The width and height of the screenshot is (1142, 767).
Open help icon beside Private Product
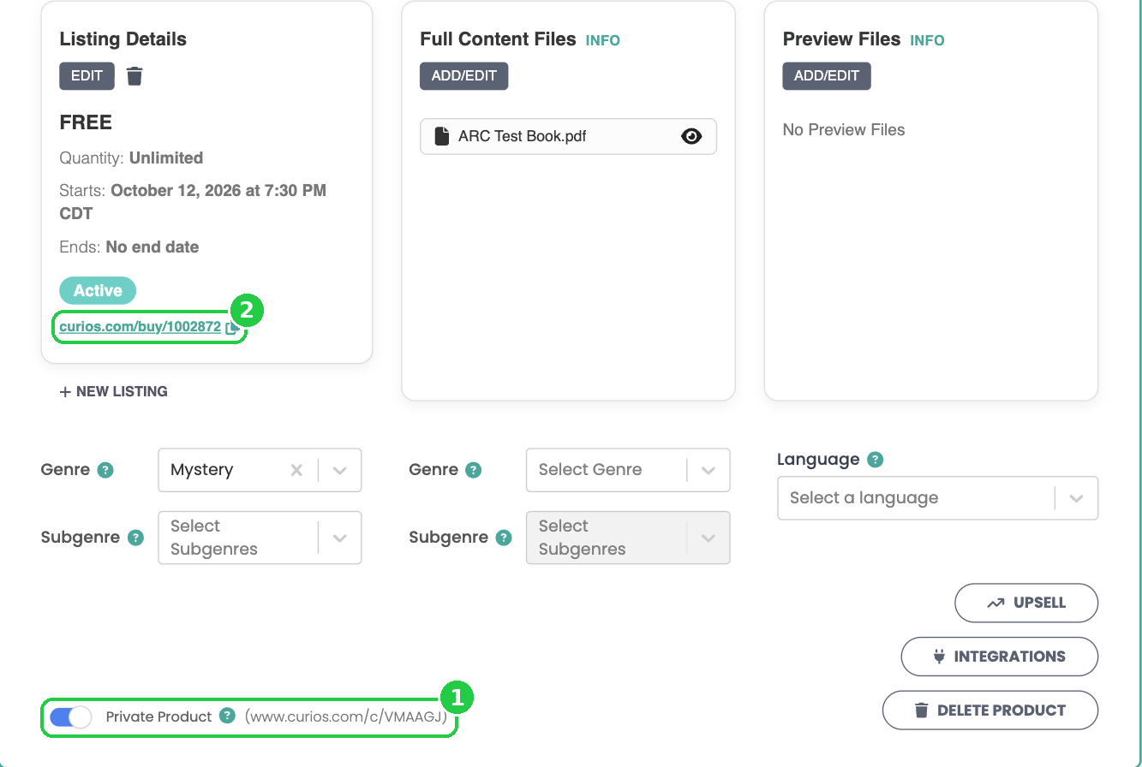point(227,716)
